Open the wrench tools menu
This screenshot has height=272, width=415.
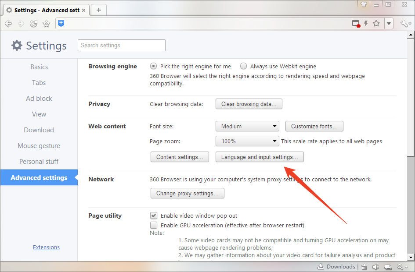pos(405,24)
